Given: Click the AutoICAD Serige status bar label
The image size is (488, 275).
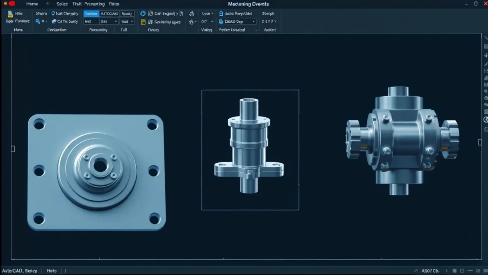Looking at the screenshot, I should (x=20, y=271).
